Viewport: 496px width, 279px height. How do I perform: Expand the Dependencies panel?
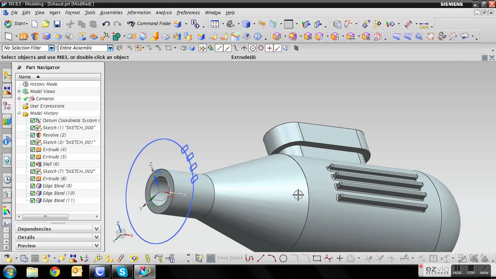[96, 229]
